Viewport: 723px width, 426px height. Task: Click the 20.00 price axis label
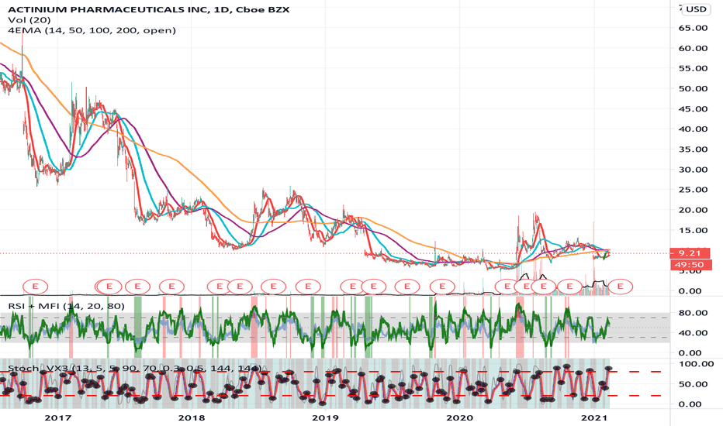pyautogui.click(x=693, y=210)
